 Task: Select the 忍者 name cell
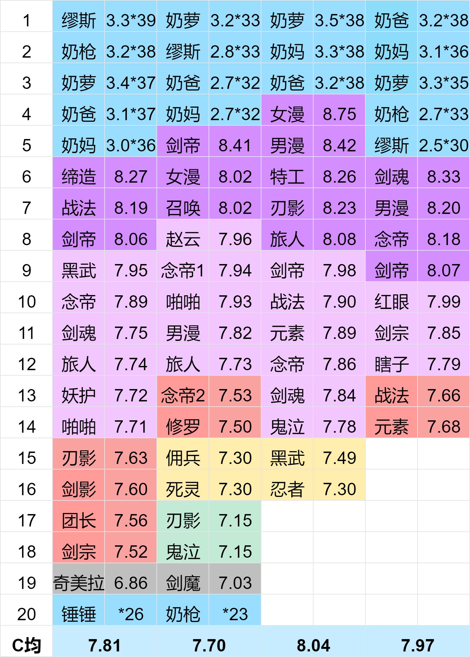(x=287, y=485)
